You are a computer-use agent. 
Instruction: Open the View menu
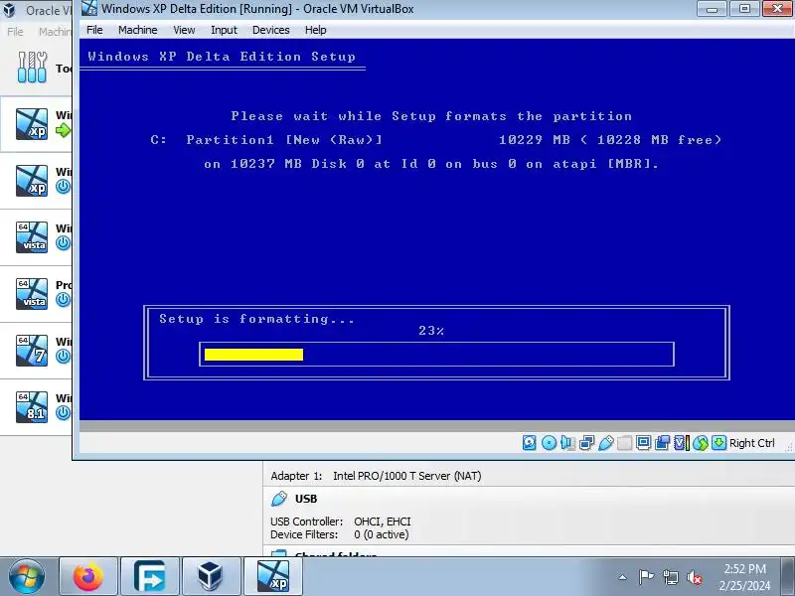(184, 30)
